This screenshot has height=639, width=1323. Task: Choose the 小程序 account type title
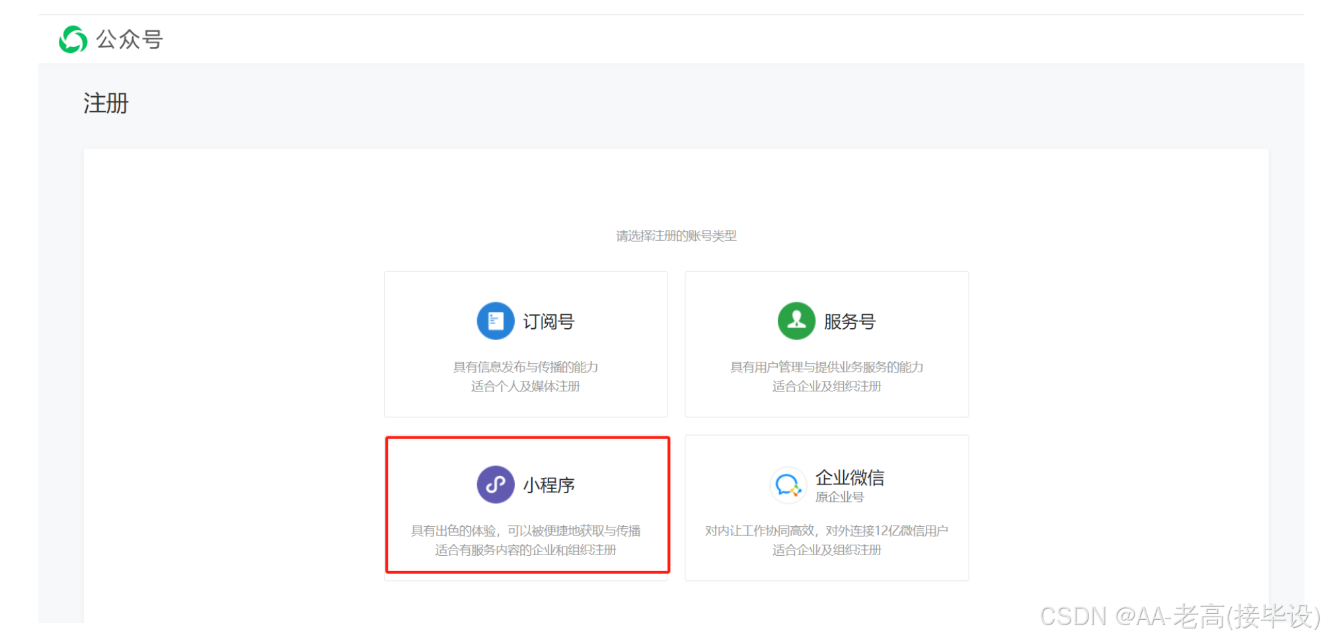[x=548, y=485]
